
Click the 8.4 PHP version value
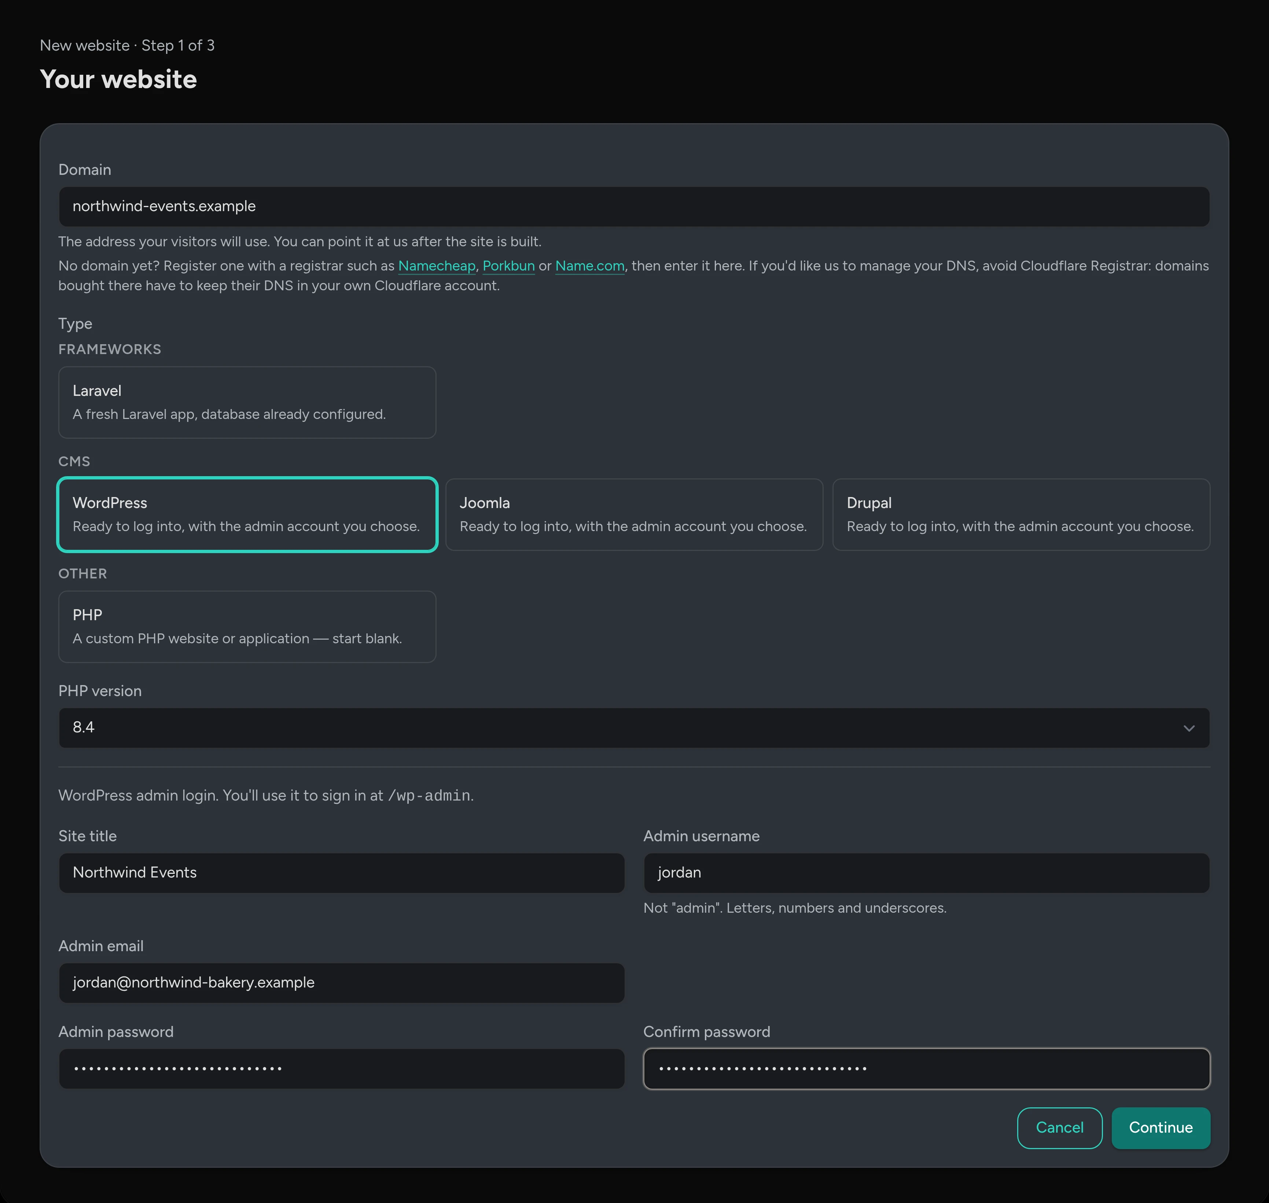click(83, 727)
